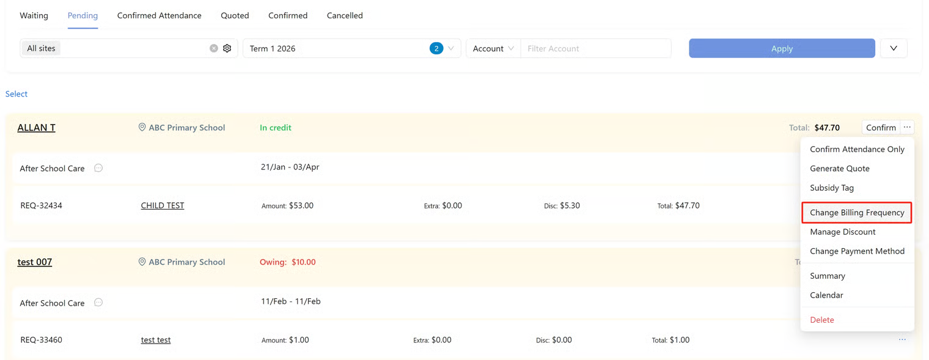Viewport: 929px width, 360px height.
Task: Open the CHILD TEST link
Action: coord(163,205)
